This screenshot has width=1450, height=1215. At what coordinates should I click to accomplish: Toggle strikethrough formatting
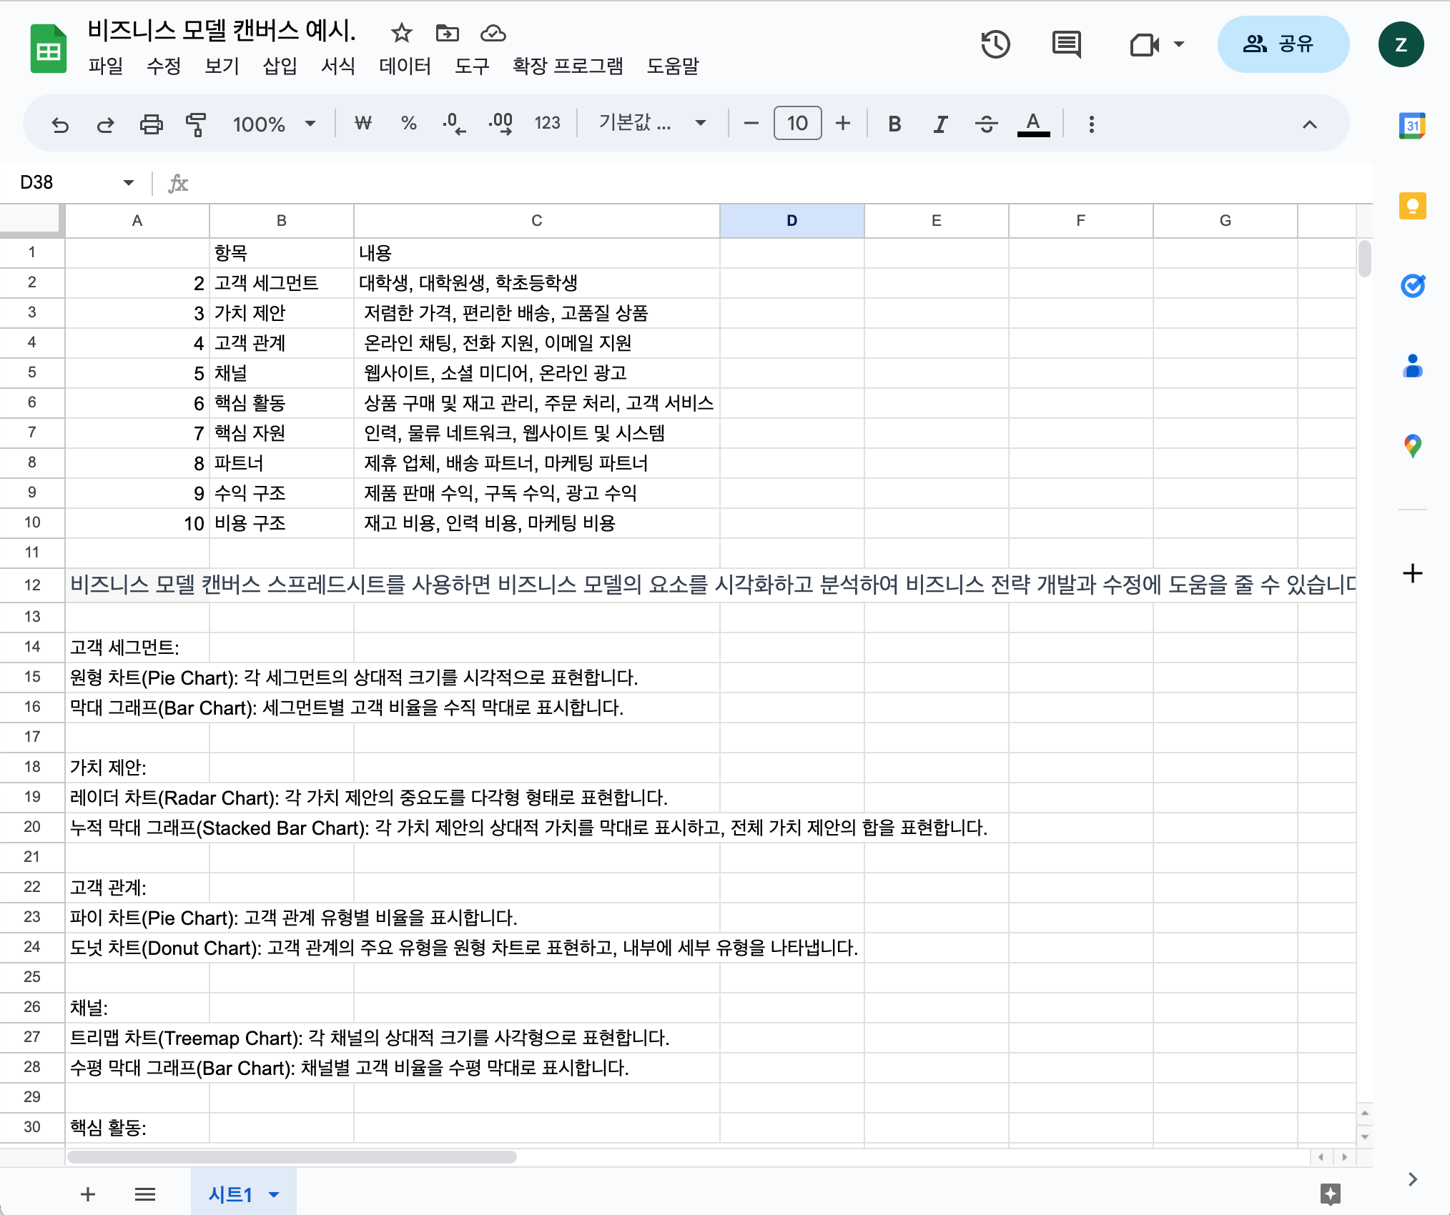click(986, 124)
